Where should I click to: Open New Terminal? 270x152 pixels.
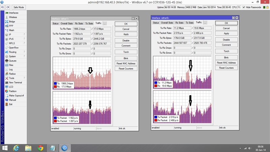pos(15,82)
